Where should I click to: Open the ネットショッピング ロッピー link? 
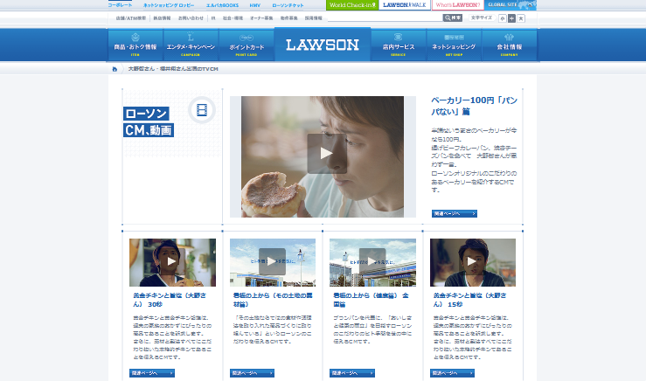169,5
